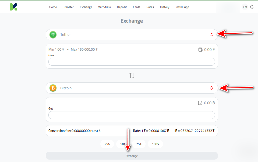The image size is (258, 162).
Task: Click the Tether coin icon
Action: [53, 34]
